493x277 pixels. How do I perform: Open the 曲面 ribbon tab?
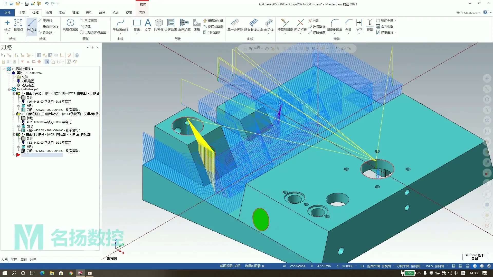coord(49,13)
